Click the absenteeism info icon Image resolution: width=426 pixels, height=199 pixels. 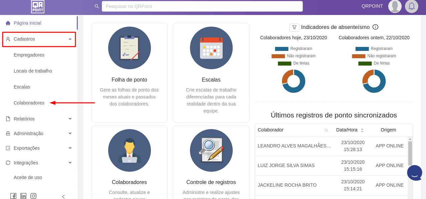375,27
